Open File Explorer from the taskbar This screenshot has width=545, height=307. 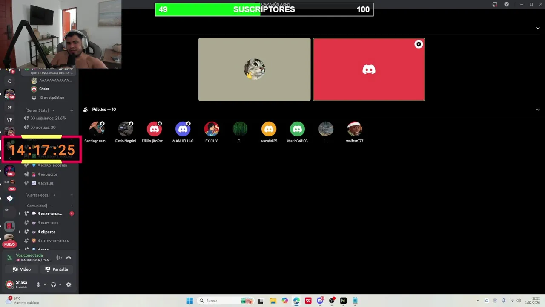coord(273,301)
